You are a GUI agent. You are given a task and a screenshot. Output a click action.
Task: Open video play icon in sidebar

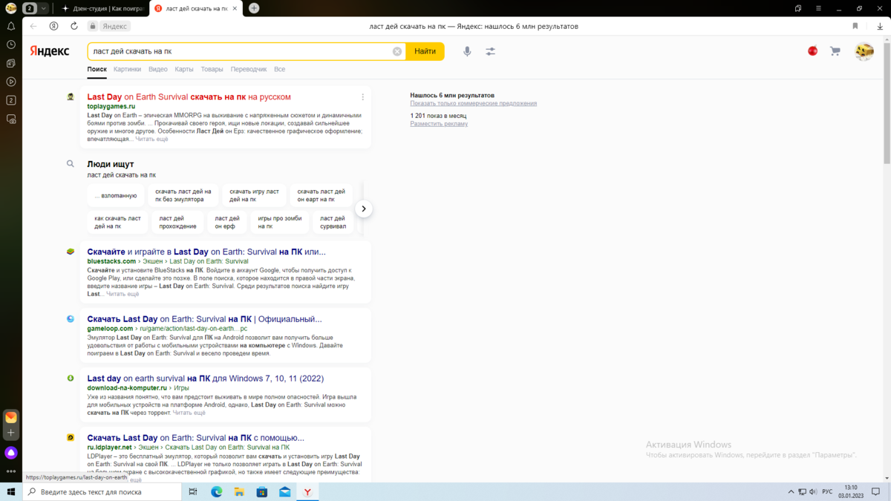click(x=11, y=82)
